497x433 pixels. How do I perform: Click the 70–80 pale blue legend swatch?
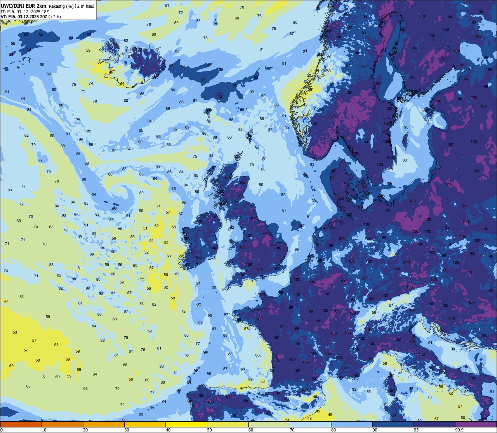click(310, 424)
